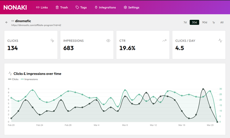Click the plug icon beside Integrations
This screenshot has height=138, width=230.
tap(96, 7)
